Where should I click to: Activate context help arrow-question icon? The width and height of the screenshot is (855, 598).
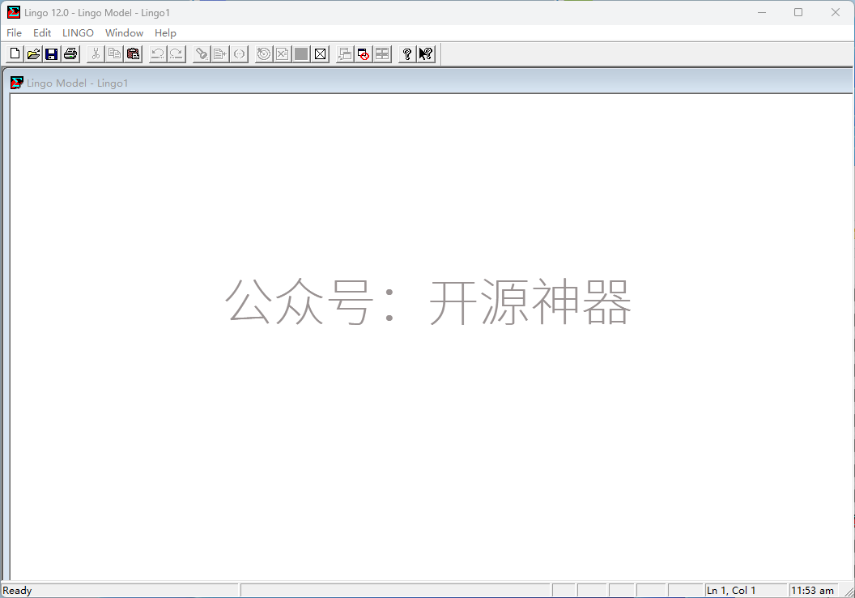(426, 54)
